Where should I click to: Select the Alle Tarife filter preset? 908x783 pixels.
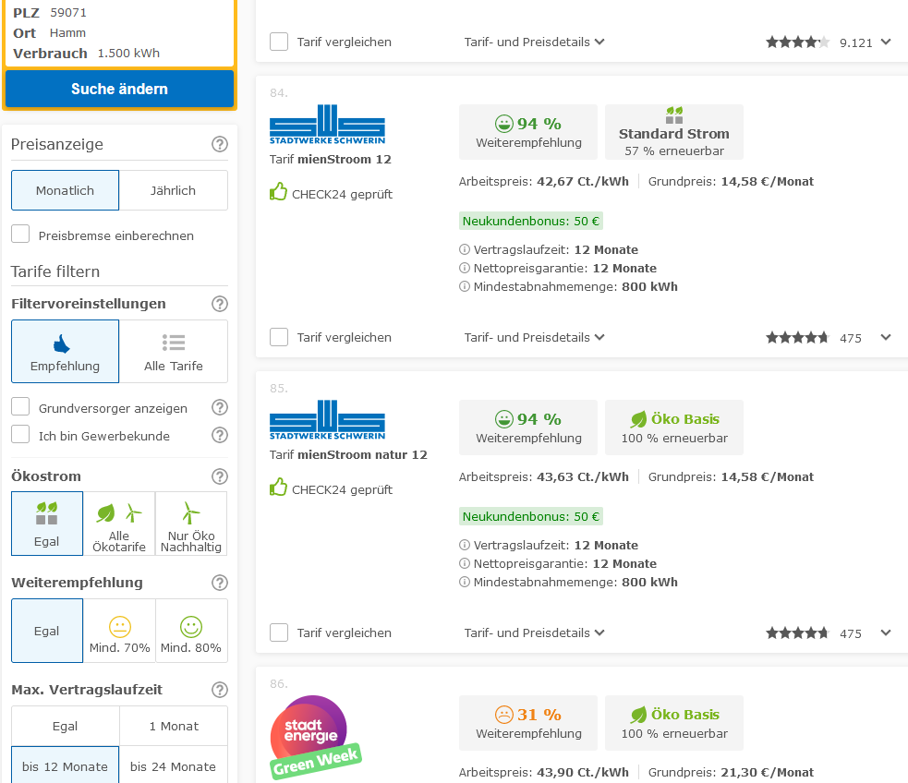tap(173, 352)
